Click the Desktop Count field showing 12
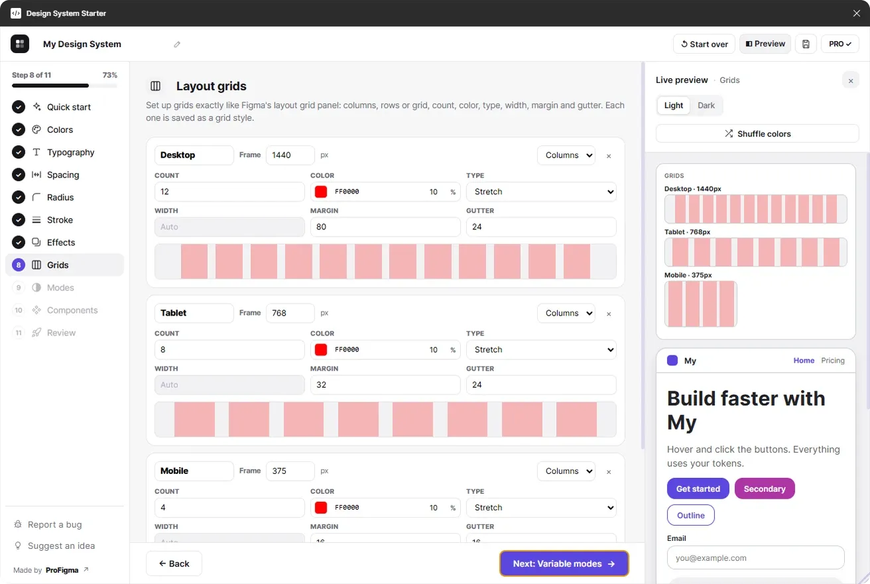The height and width of the screenshot is (584, 870). [229, 192]
